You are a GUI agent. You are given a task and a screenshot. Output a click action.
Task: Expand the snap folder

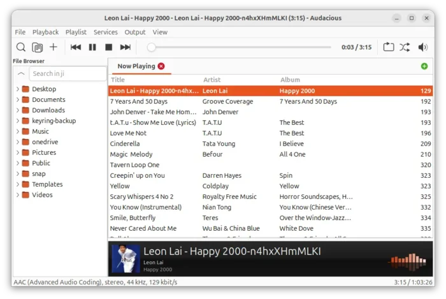[x=18, y=173]
